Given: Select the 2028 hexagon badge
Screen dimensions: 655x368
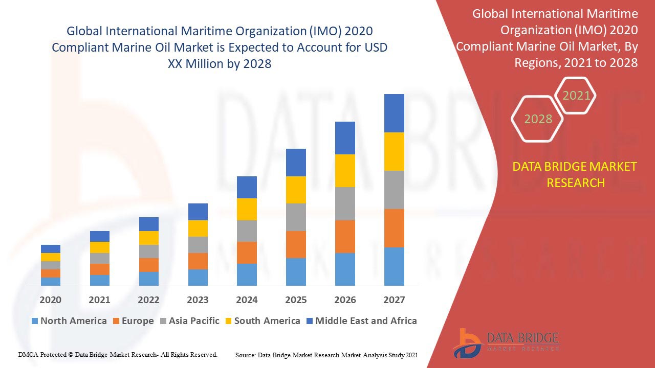Looking at the screenshot, I should pos(538,119).
